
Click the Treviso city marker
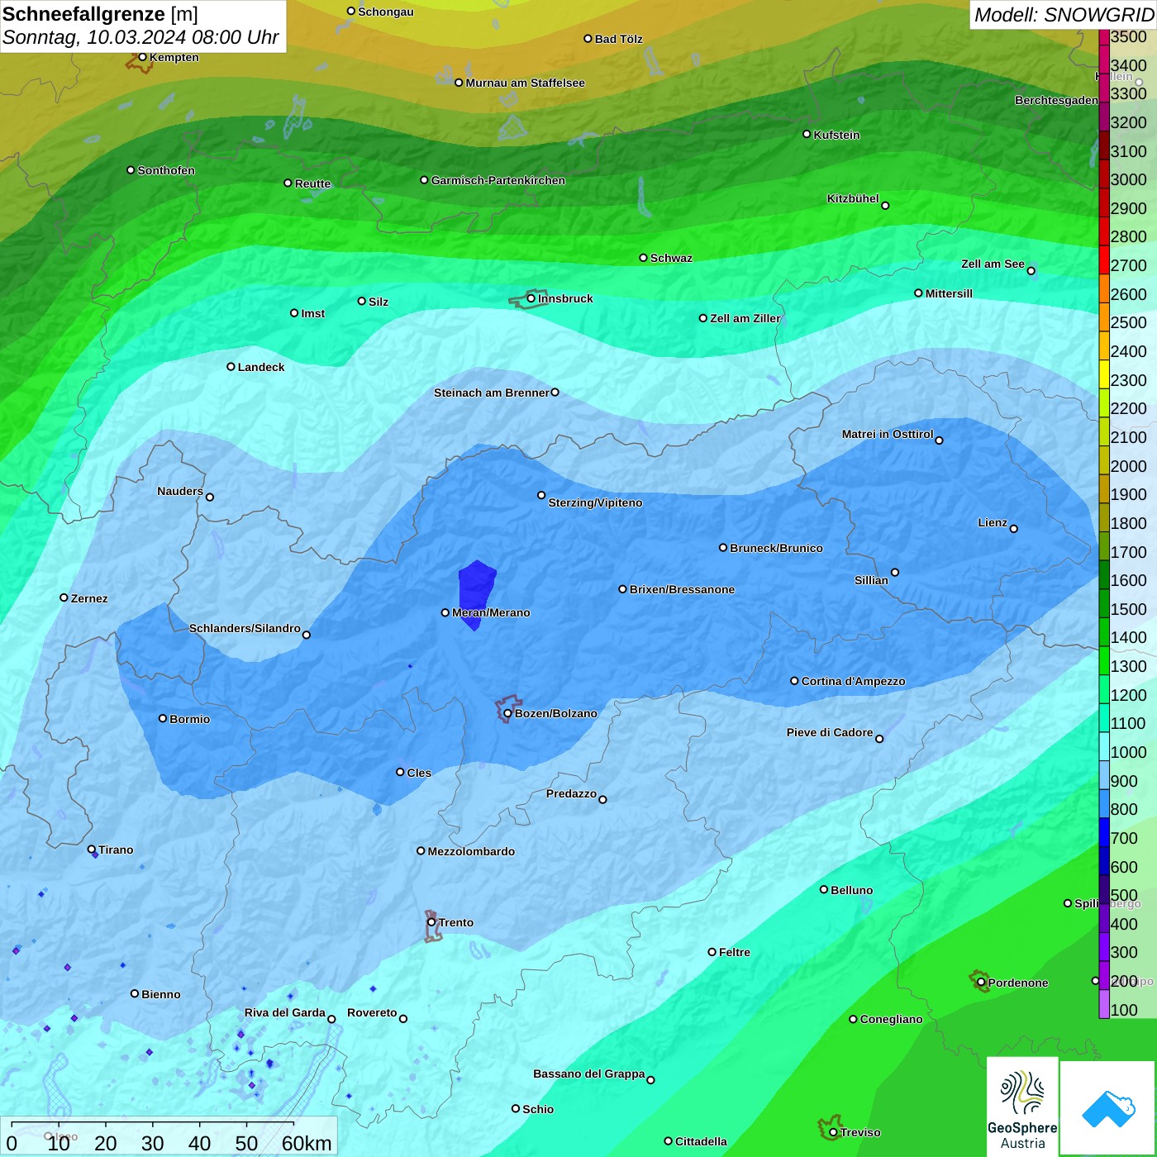pyautogui.click(x=833, y=1132)
